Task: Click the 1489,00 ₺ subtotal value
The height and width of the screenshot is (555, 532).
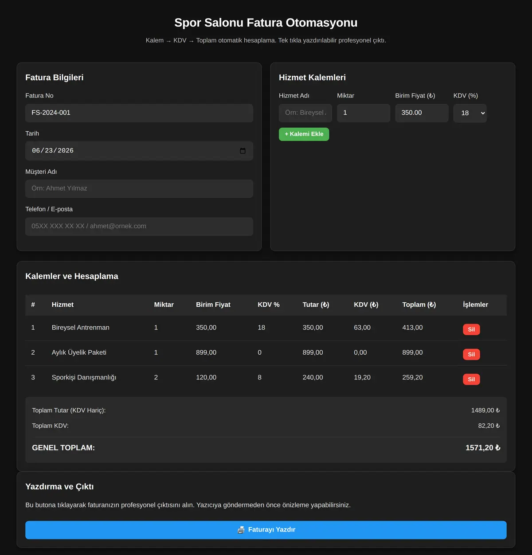Action: click(x=485, y=410)
